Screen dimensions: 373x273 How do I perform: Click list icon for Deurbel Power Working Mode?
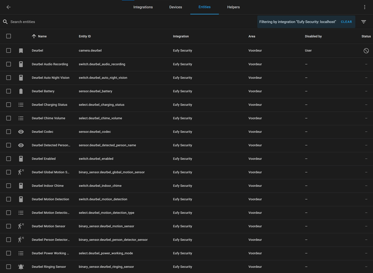pos(21,253)
